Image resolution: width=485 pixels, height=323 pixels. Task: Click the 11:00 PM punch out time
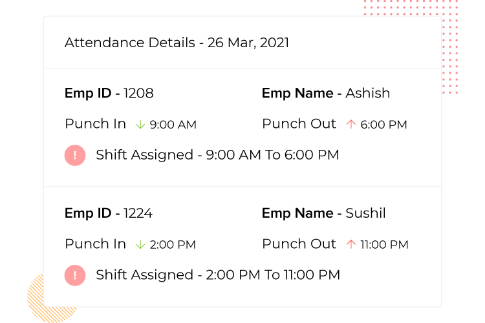coord(384,245)
